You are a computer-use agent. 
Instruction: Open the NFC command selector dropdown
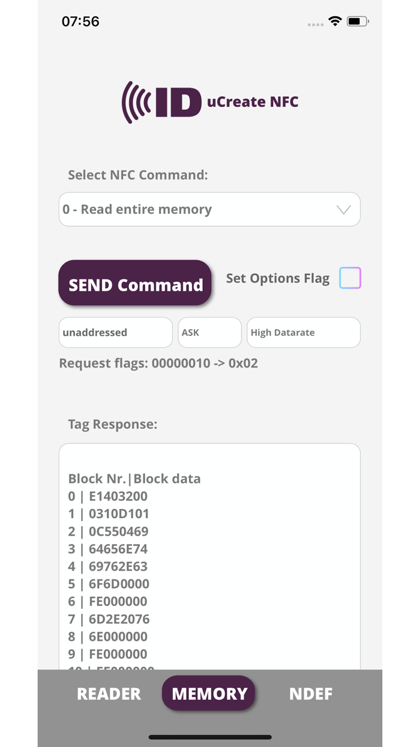coord(209,209)
